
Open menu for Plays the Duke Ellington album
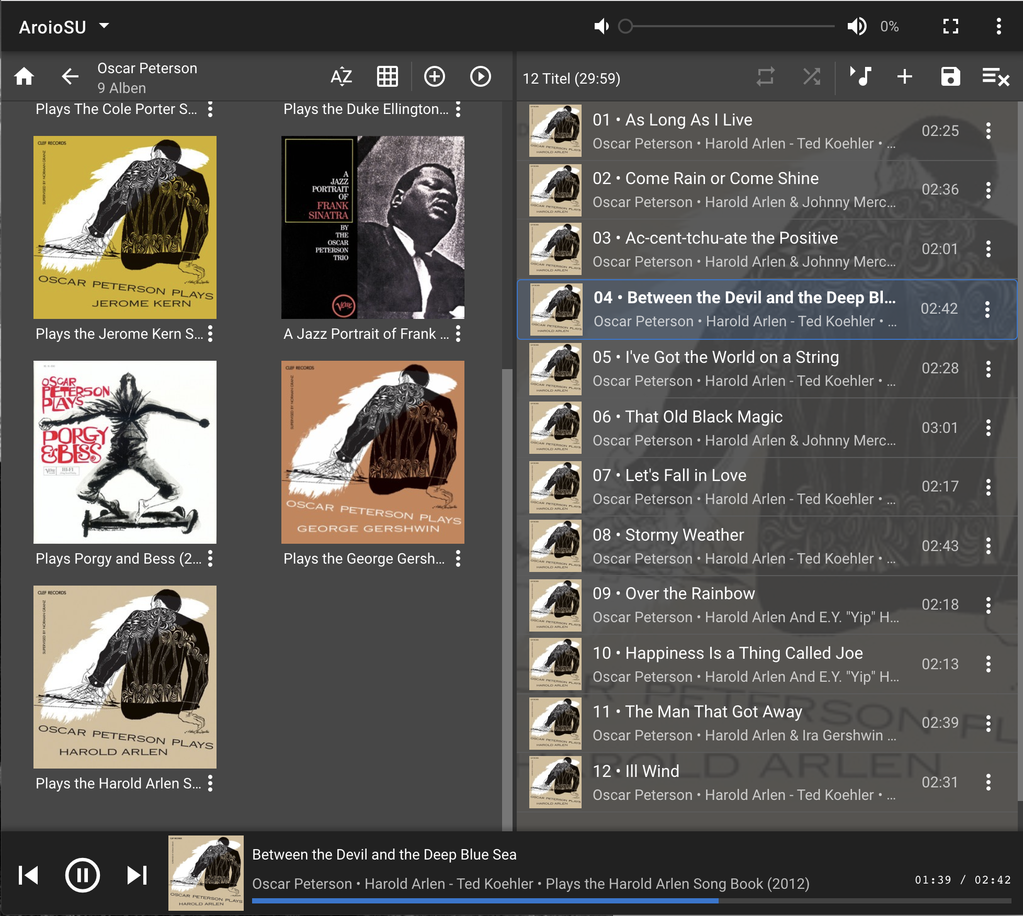(x=458, y=109)
